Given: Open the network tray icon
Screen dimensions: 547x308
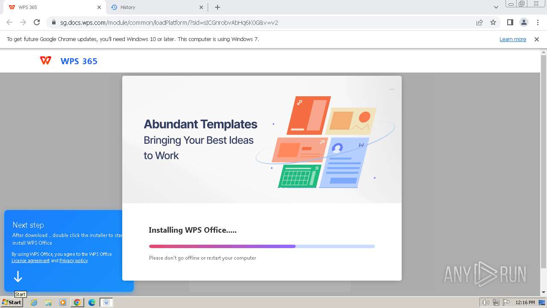Looking at the screenshot, I should pyautogui.click(x=496, y=302).
